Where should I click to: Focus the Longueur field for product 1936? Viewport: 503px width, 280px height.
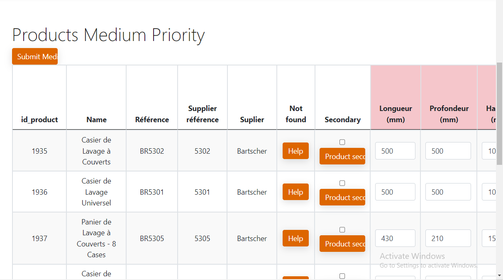point(395,192)
